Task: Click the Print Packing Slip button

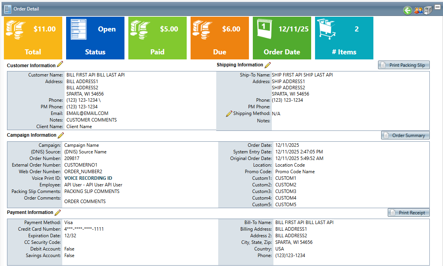Action: point(404,65)
